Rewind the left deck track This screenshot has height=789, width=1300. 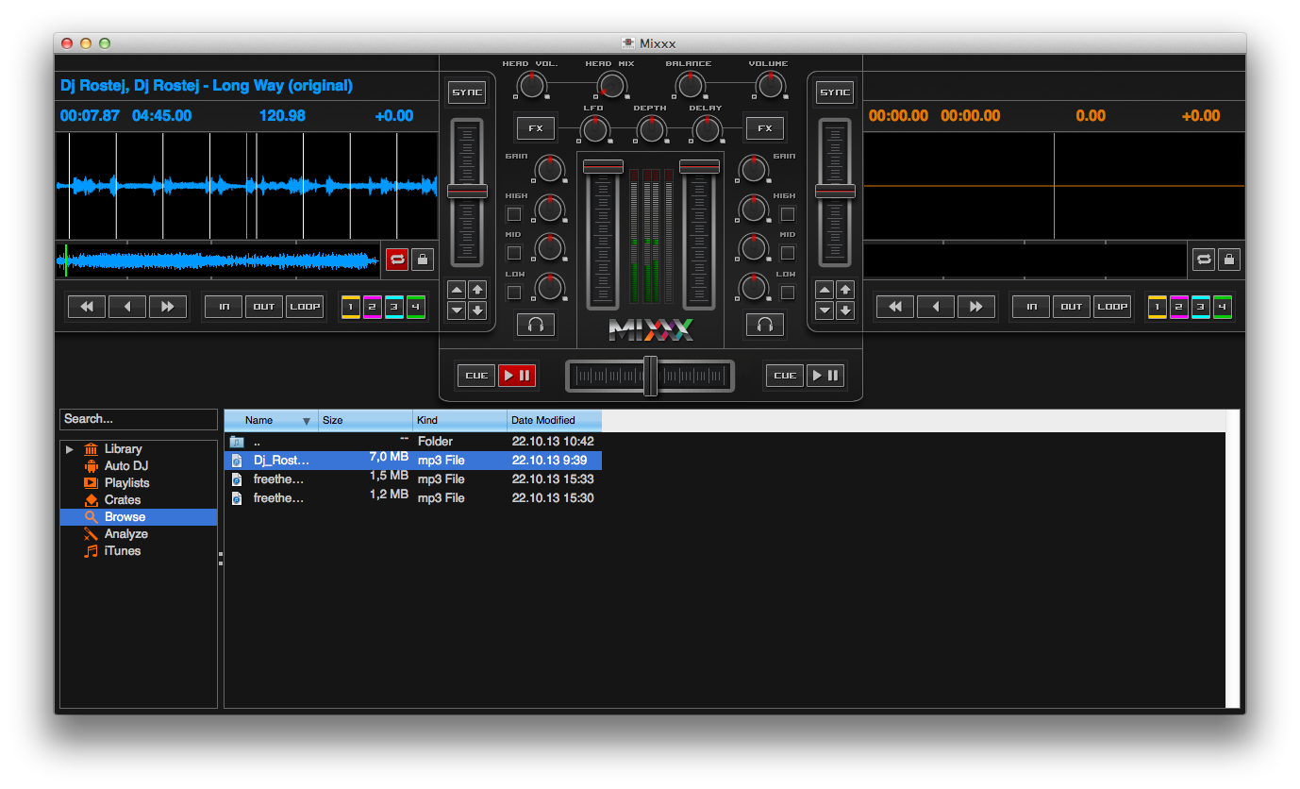pos(86,307)
